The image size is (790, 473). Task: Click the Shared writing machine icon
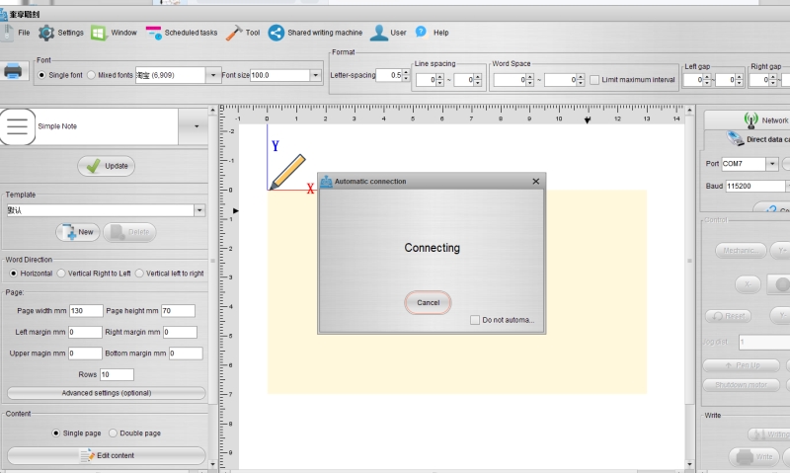pyautogui.click(x=276, y=33)
